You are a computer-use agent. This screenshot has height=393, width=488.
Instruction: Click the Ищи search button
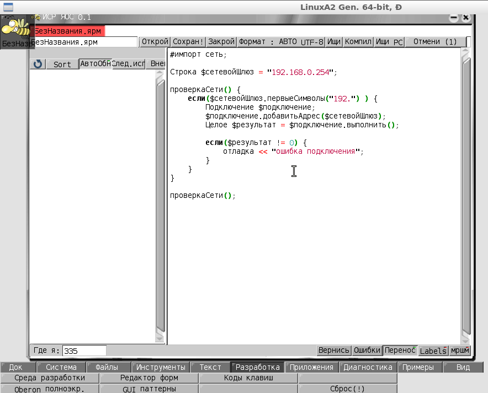333,42
